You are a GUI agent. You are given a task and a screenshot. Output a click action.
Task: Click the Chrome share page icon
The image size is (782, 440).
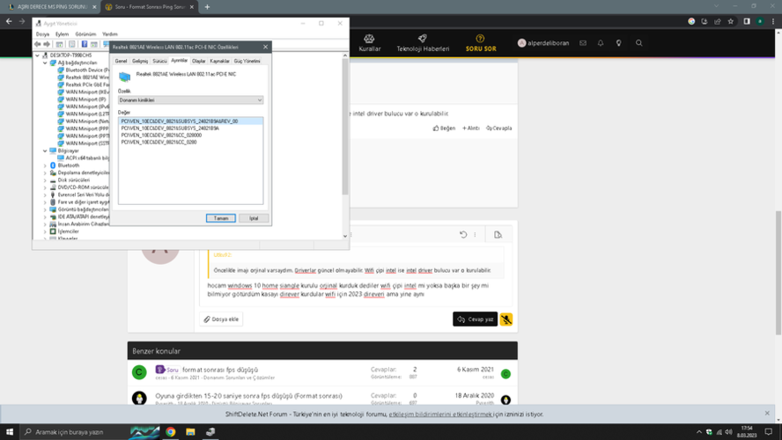pyautogui.click(x=717, y=21)
